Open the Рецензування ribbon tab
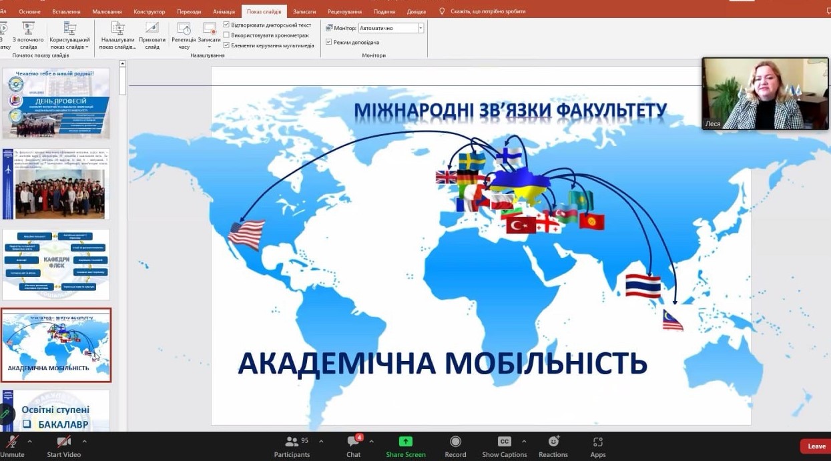Screen dimensions: 831x461 [344, 11]
